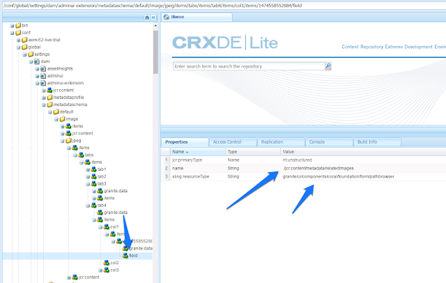Click the image folder icon
The image size is (446, 283).
(62, 119)
